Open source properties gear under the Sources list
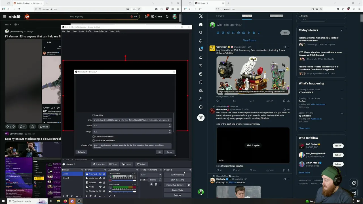The height and width of the screenshot is (204, 363). click(x=95, y=196)
